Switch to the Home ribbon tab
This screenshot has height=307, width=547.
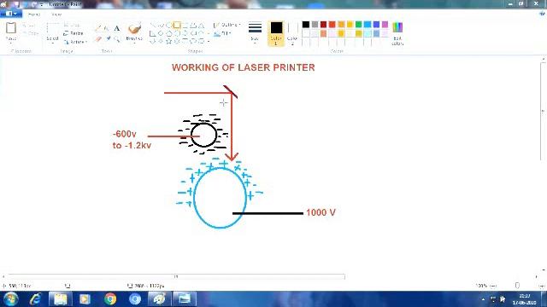pos(34,14)
